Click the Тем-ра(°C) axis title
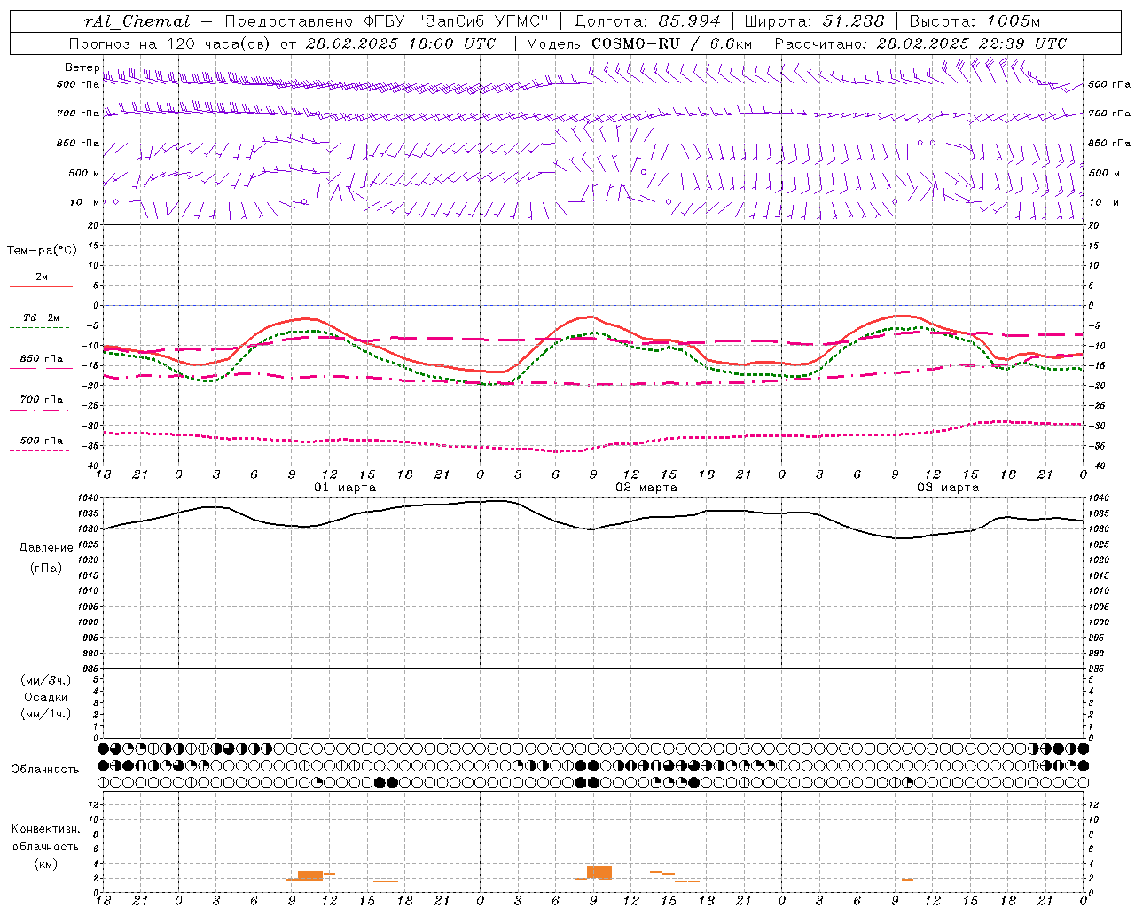Screen dimensions: 1135x908 [42, 250]
